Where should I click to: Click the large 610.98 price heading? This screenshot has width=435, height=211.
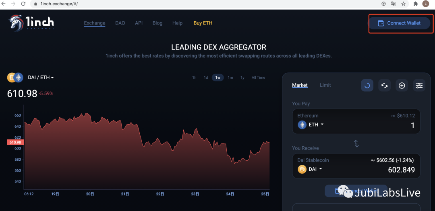[x=22, y=94]
